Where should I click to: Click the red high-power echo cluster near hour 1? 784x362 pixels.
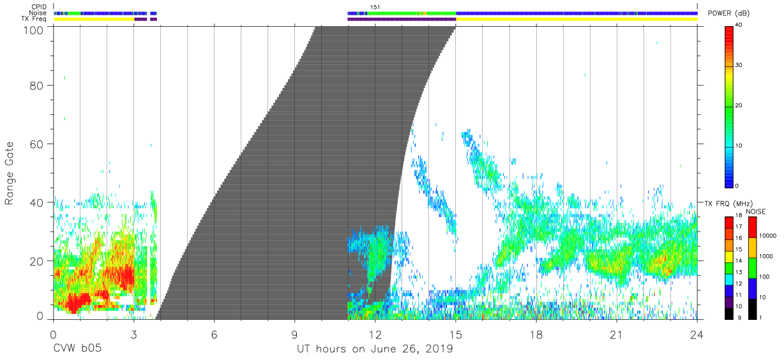click(x=80, y=301)
